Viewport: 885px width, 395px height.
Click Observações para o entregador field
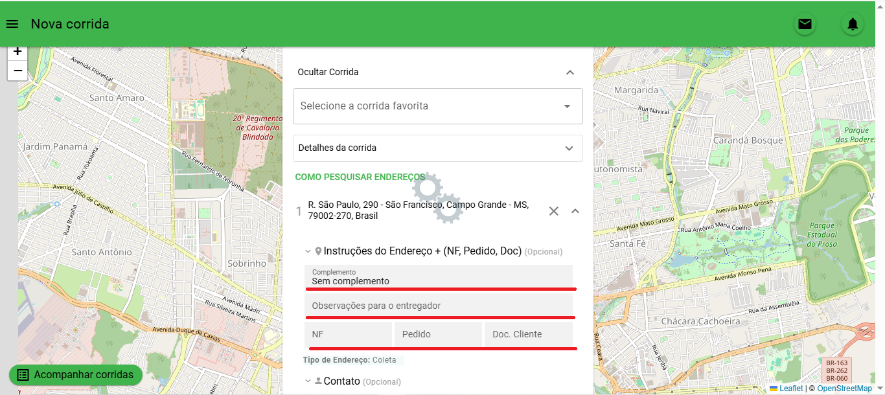(439, 306)
